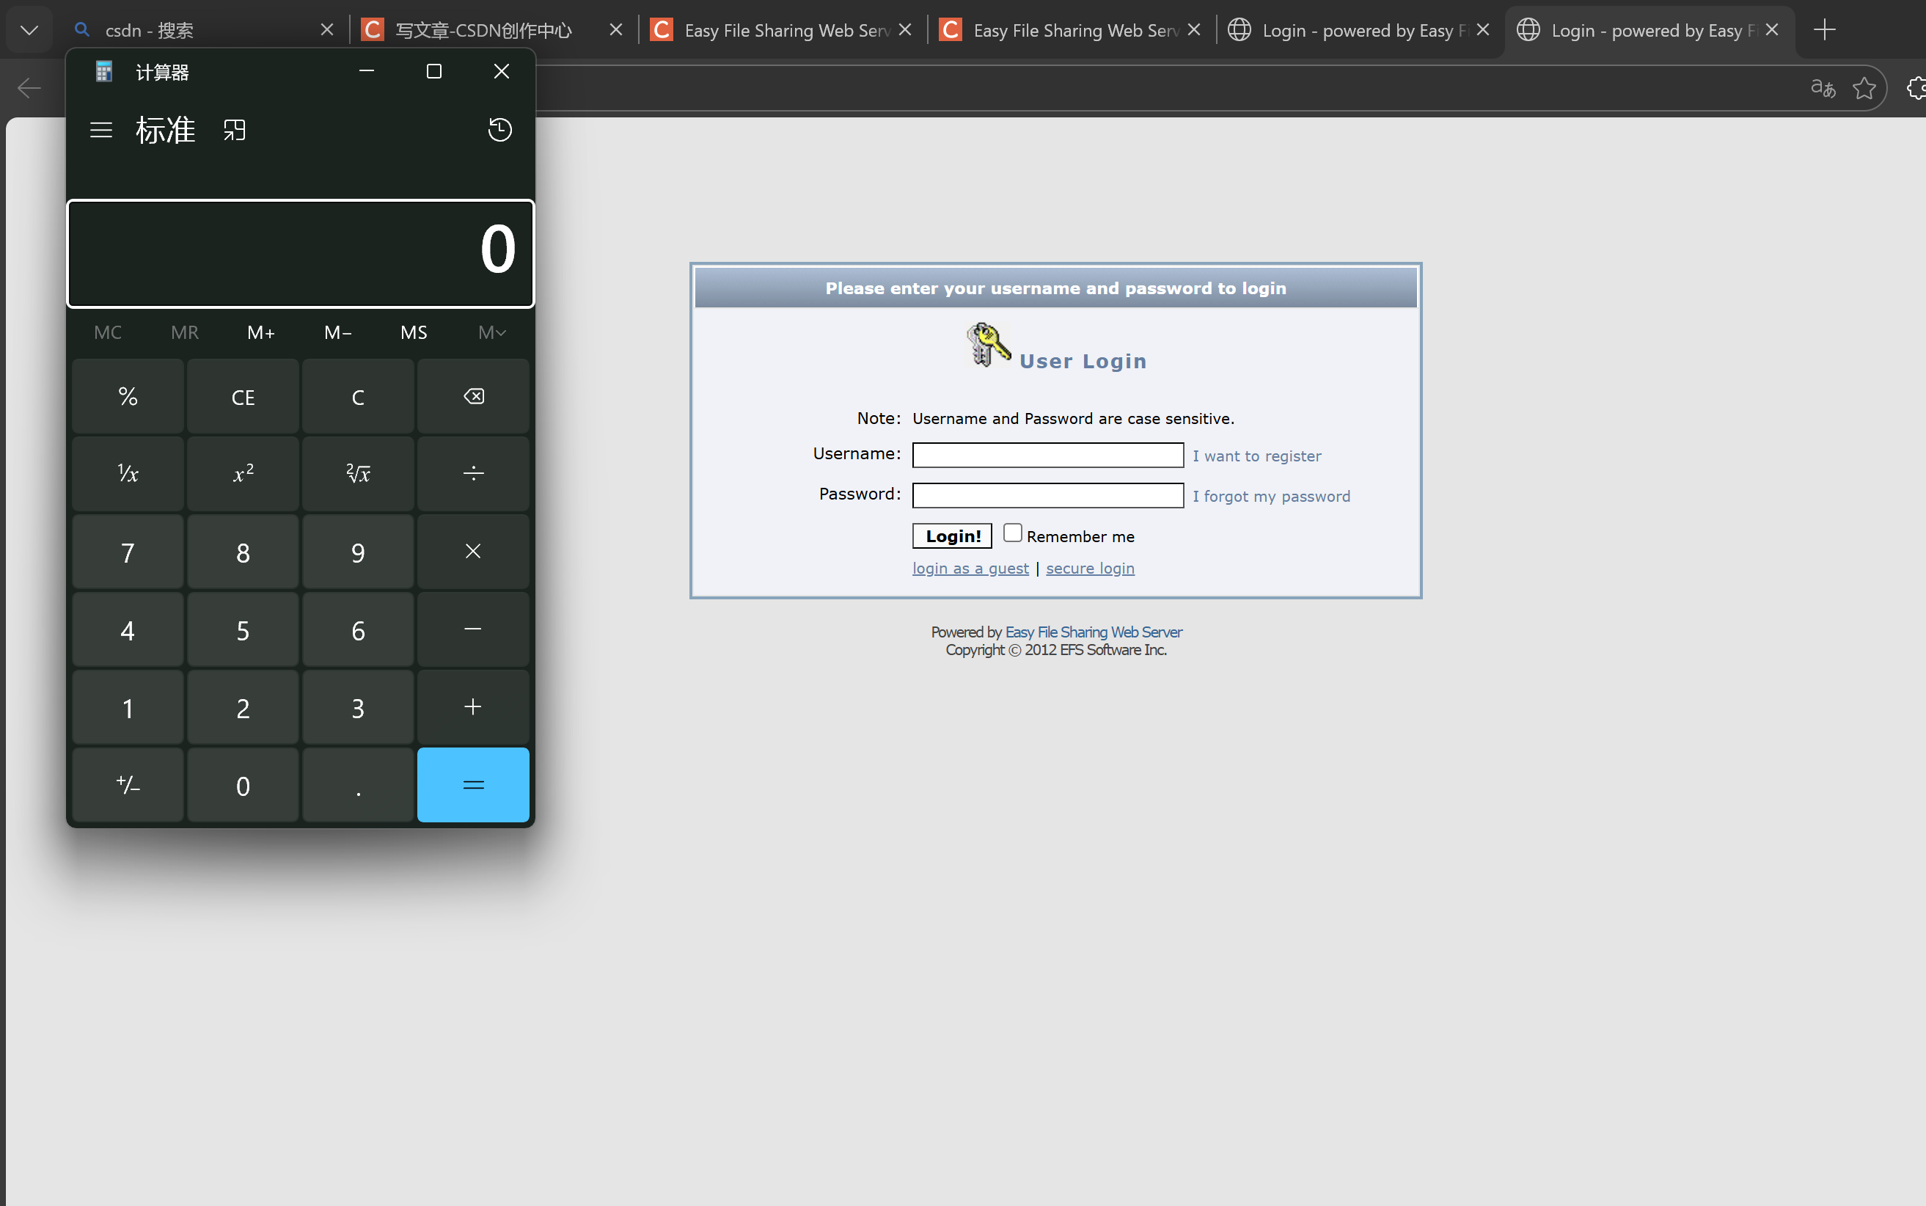Open a new browser tab
This screenshot has height=1206, width=1926.
(1824, 29)
